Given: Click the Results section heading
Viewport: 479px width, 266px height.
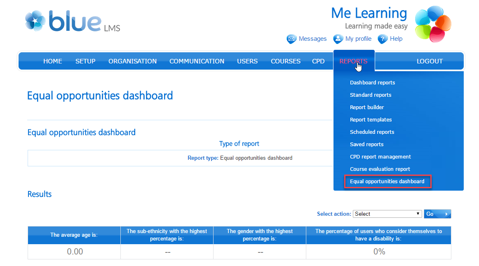Looking at the screenshot, I should click(40, 194).
